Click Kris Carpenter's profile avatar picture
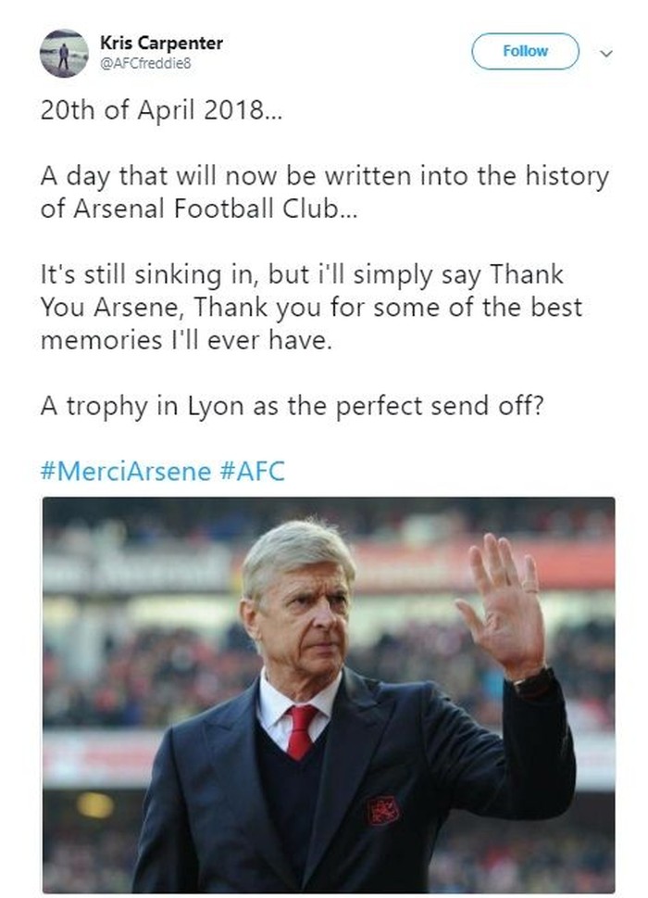The image size is (648, 898). point(64,53)
